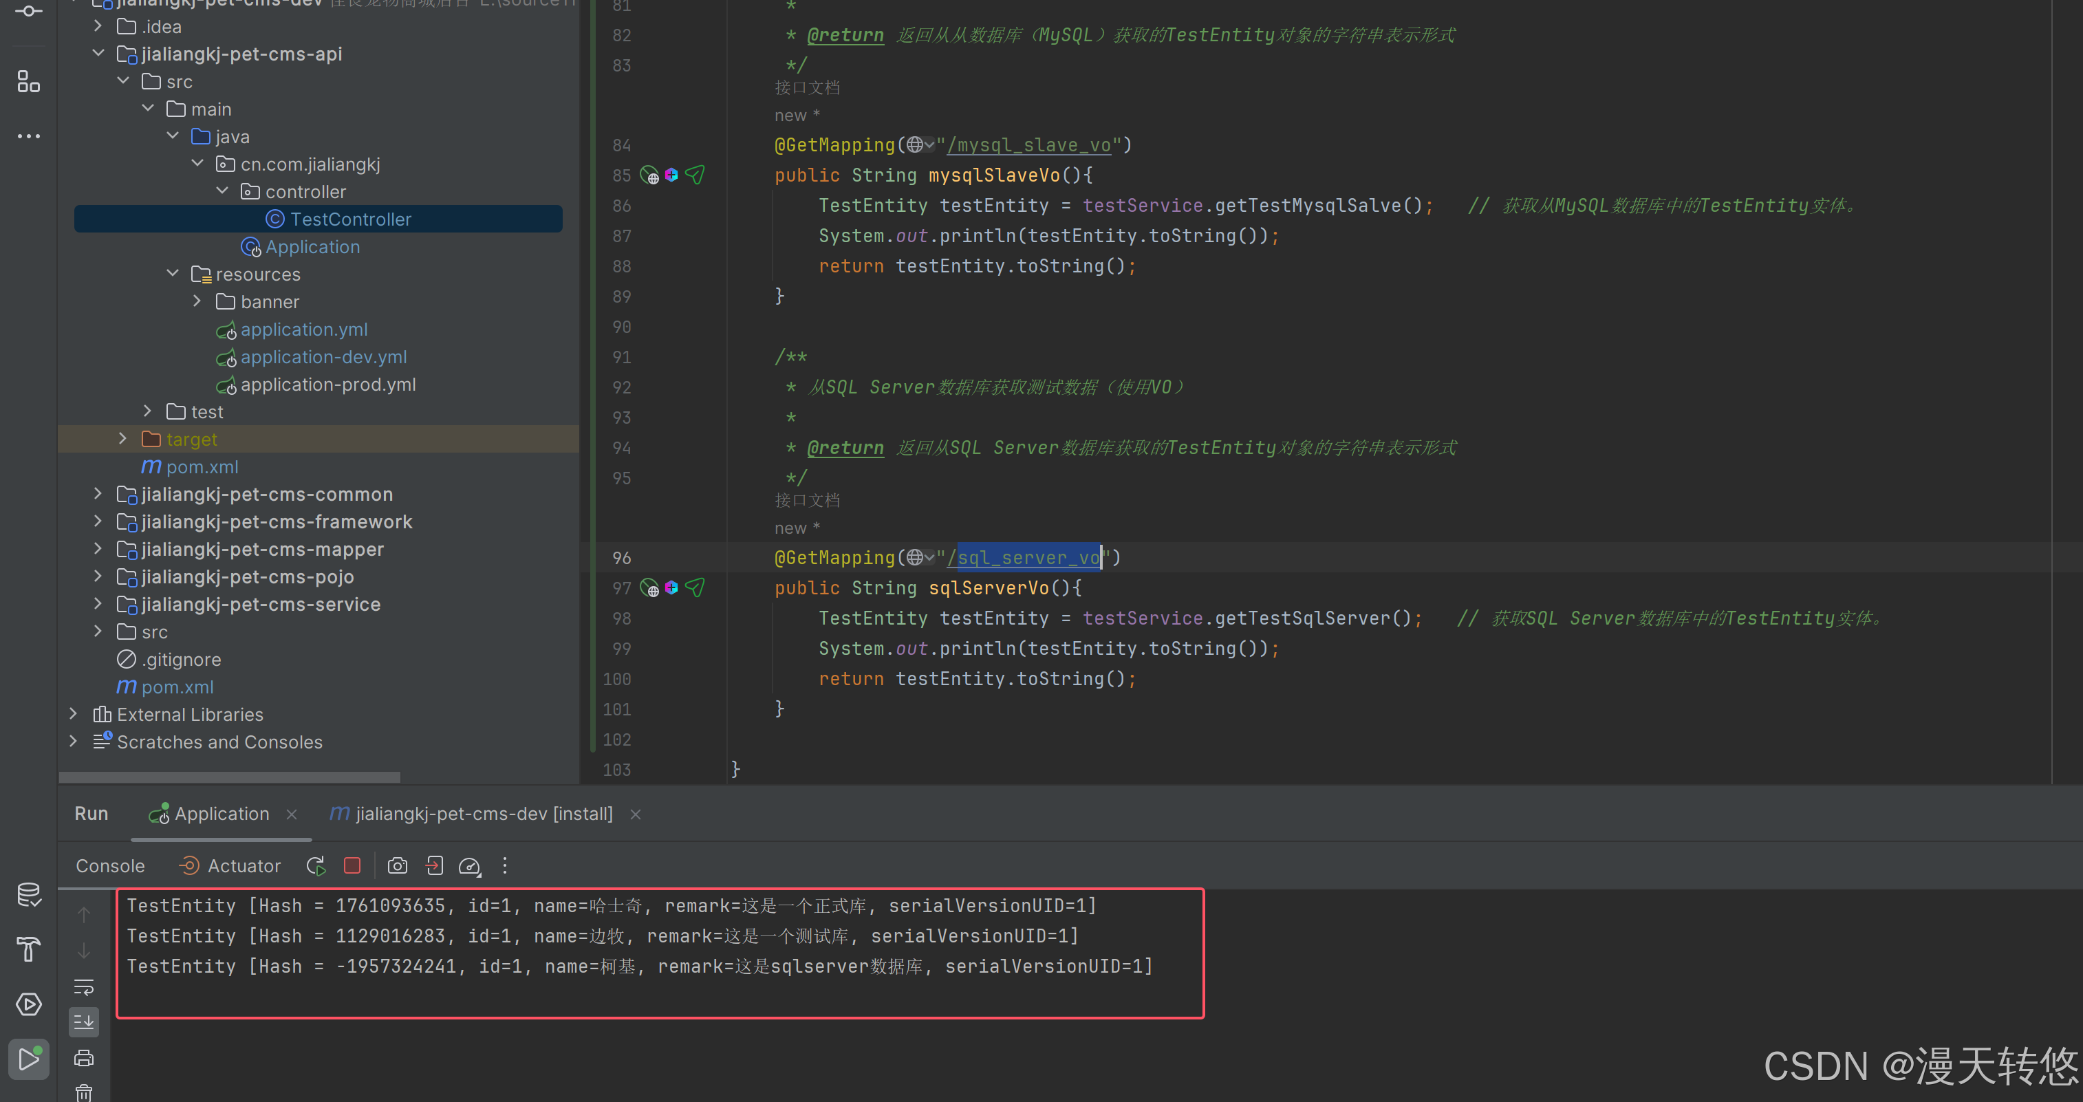Screen dimensions: 2083x1102
Task: Expand the jialiangkj-pet-cms-common module
Action: [x=98, y=494]
